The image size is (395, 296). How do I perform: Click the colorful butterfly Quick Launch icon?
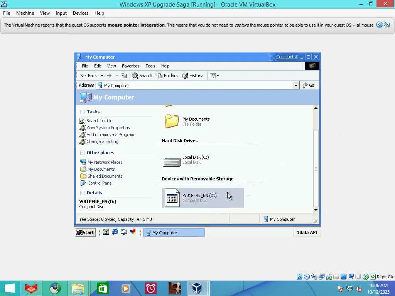click(x=133, y=232)
